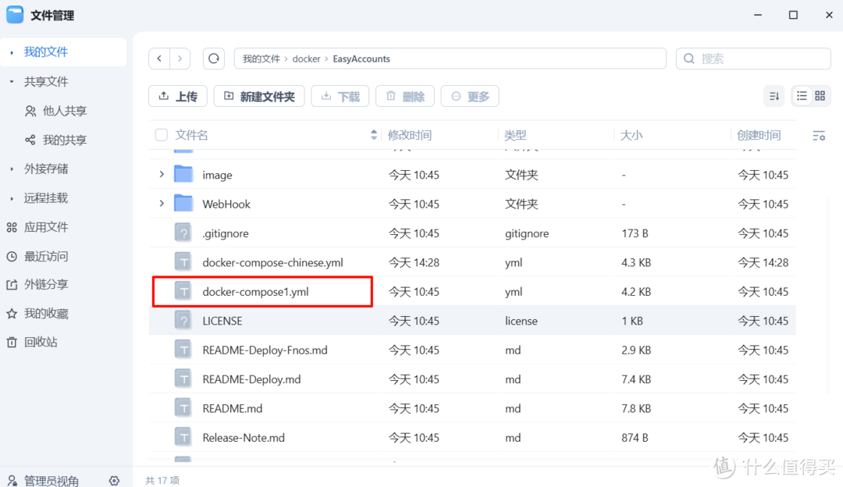Image resolution: width=843 pixels, height=487 pixels.
Task: Expand the image folder
Action: click(x=161, y=175)
